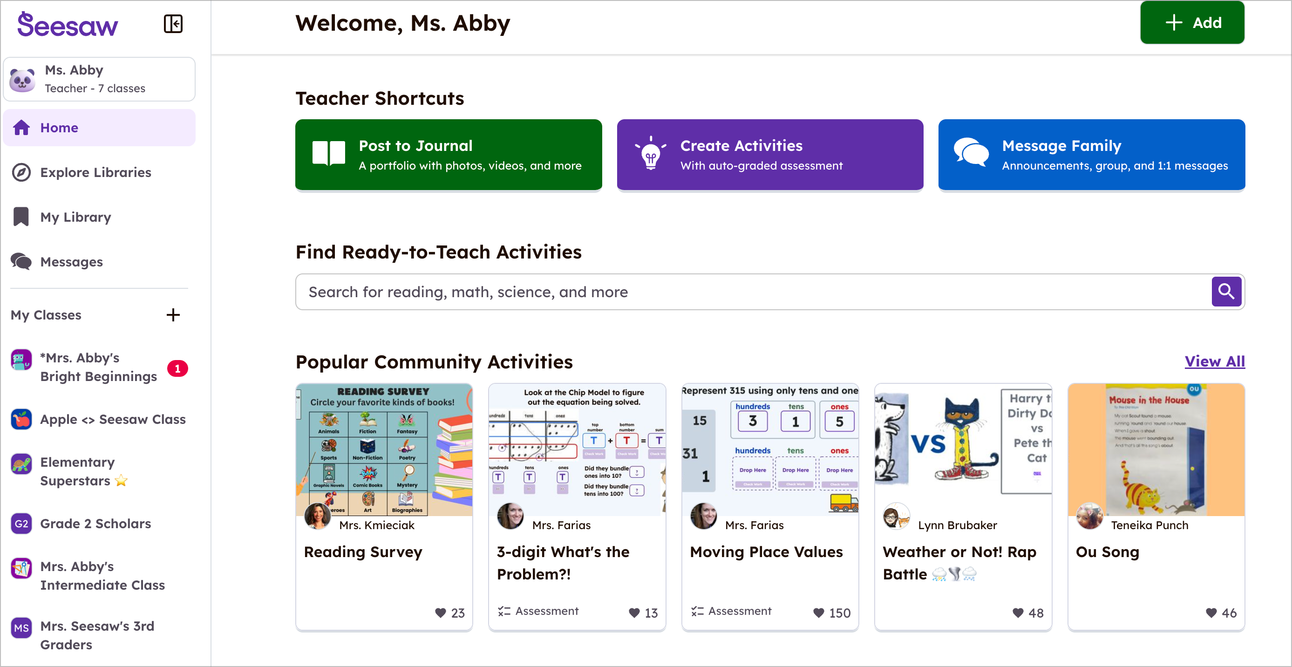1292x667 pixels.
Task: Collapse the sidebar using the collapse panel icon
Action: (173, 24)
